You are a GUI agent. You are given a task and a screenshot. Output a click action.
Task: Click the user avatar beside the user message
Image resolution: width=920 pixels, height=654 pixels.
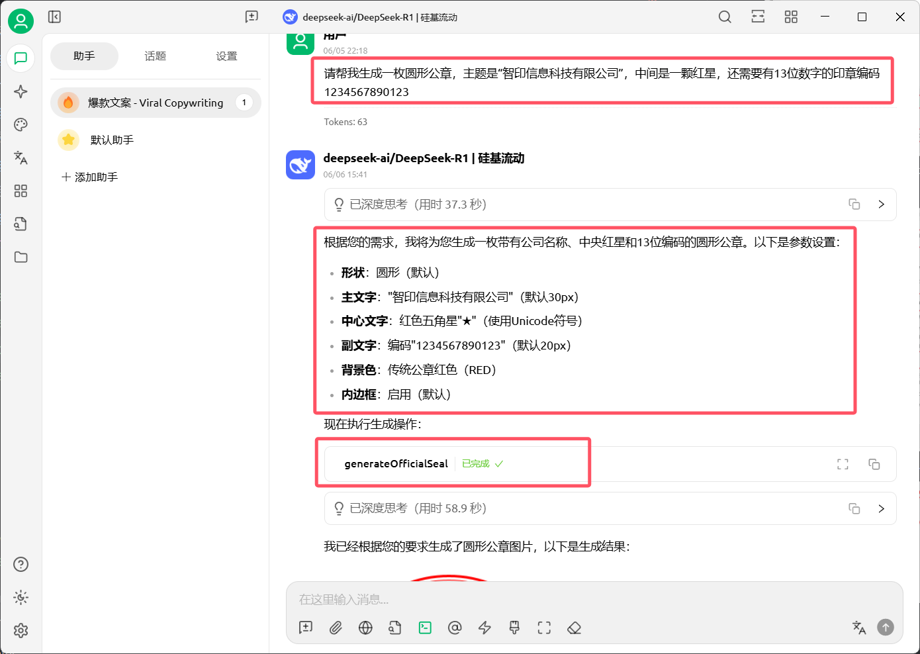300,44
